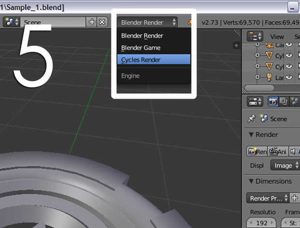
Task: Open the viewport properties shelf plus icon
Action: point(236,45)
